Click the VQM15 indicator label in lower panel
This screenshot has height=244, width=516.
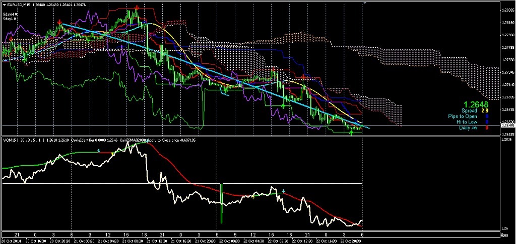pos(9,141)
